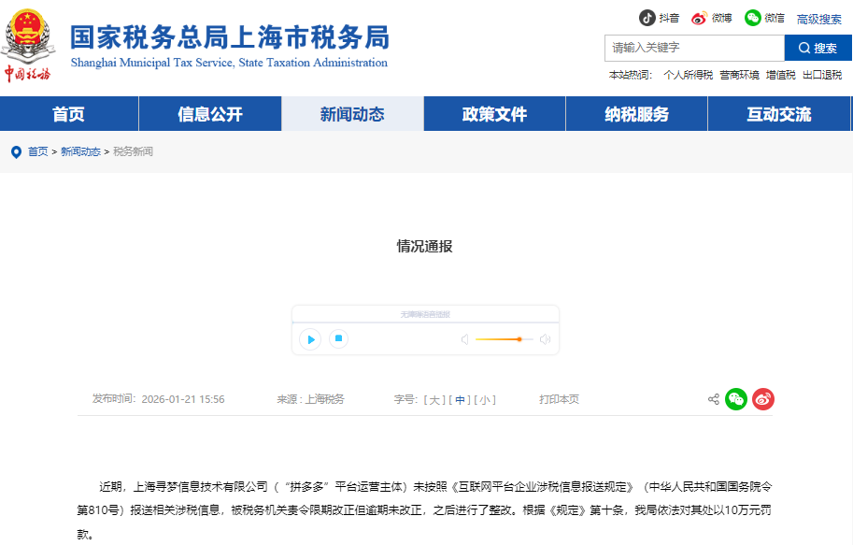Open the Douyin (抖音) social icon
Image resolution: width=853 pixels, height=545 pixels.
pos(647,18)
